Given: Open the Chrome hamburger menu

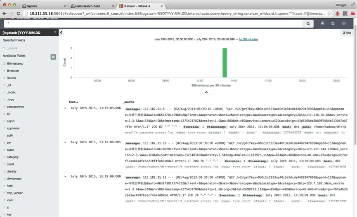Looking at the screenshot, I should 353,14.
